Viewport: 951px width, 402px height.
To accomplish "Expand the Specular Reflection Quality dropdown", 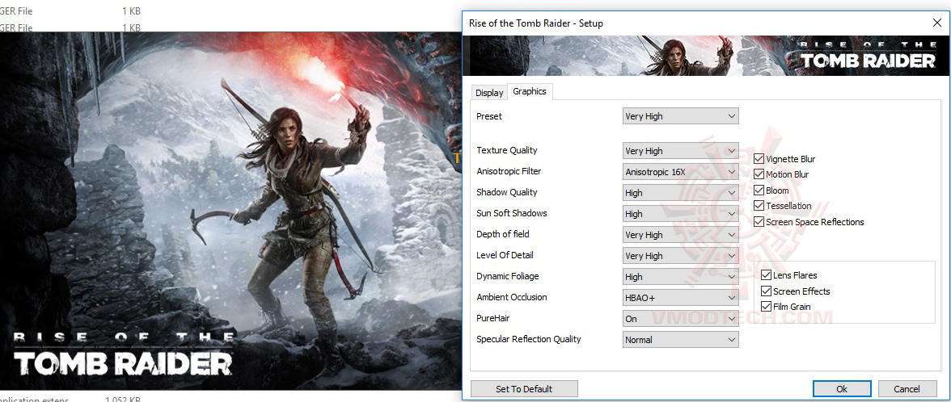I will click(681, 340).
